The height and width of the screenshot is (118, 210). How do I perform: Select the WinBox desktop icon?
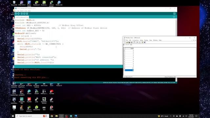59,3
